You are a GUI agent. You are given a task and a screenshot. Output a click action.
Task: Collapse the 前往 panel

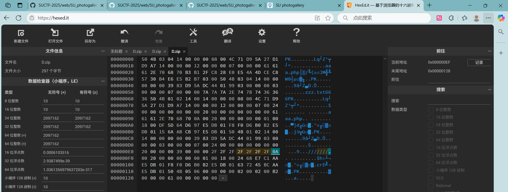click(x=489, y=51)
